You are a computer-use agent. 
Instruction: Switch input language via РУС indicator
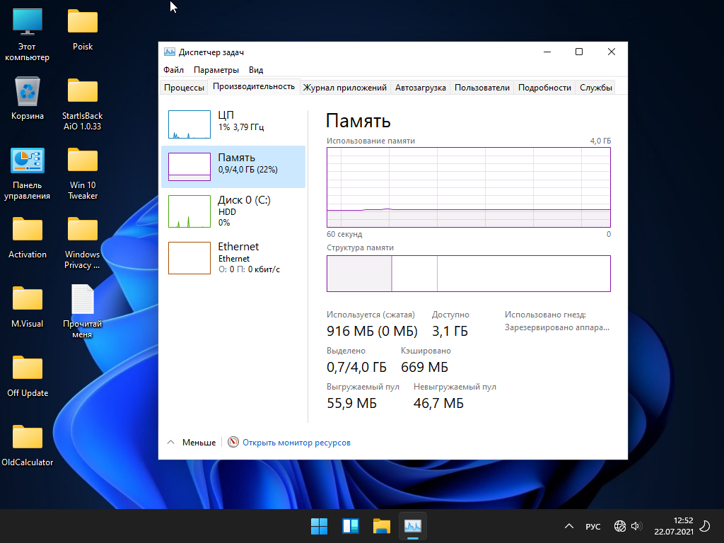[x=593, y=526]
